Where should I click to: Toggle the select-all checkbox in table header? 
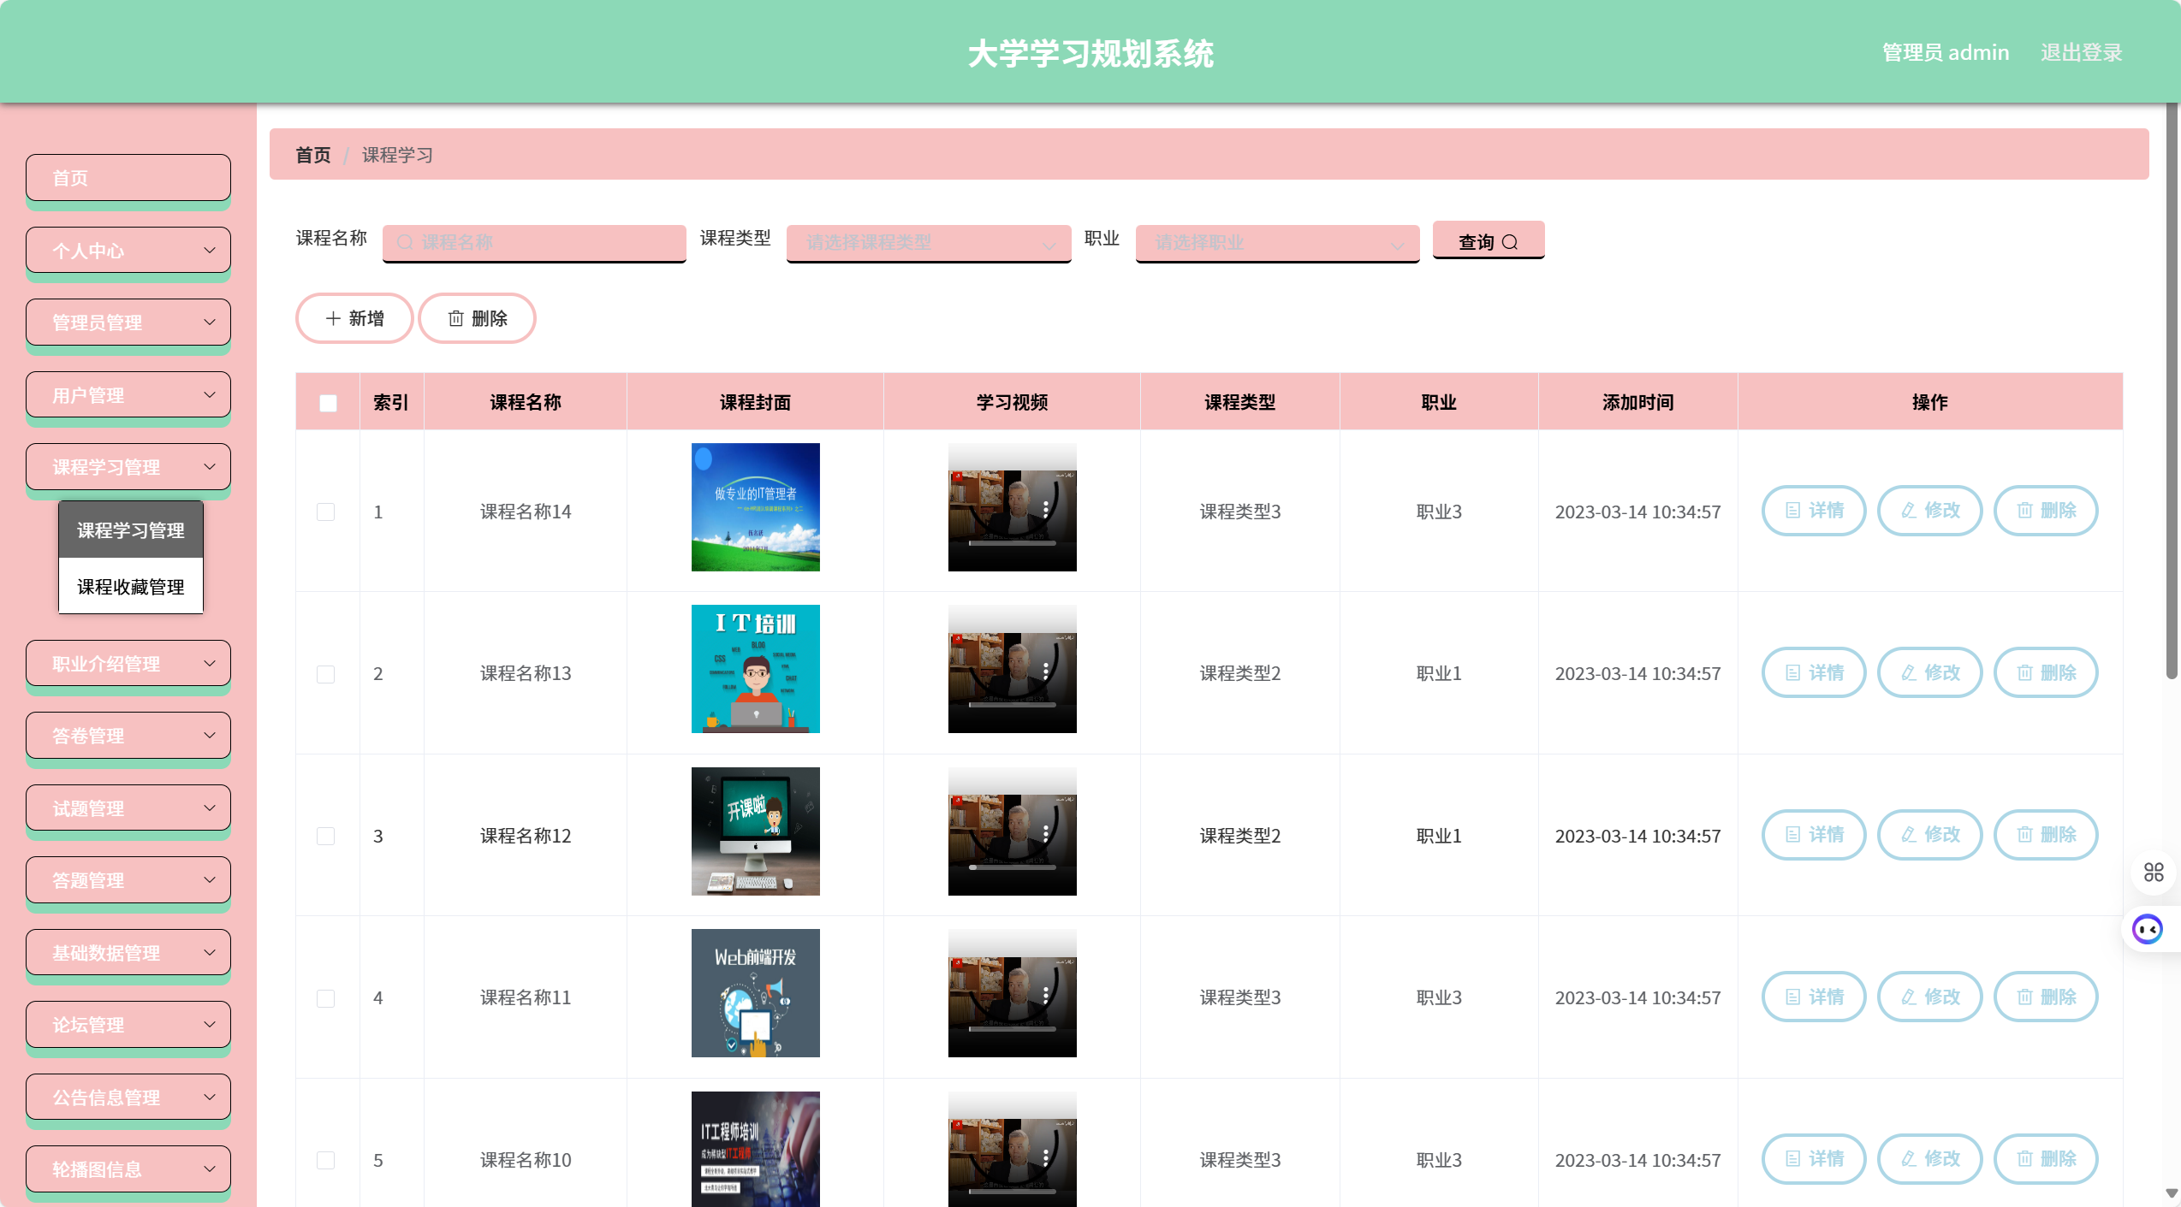pos(328,403)
